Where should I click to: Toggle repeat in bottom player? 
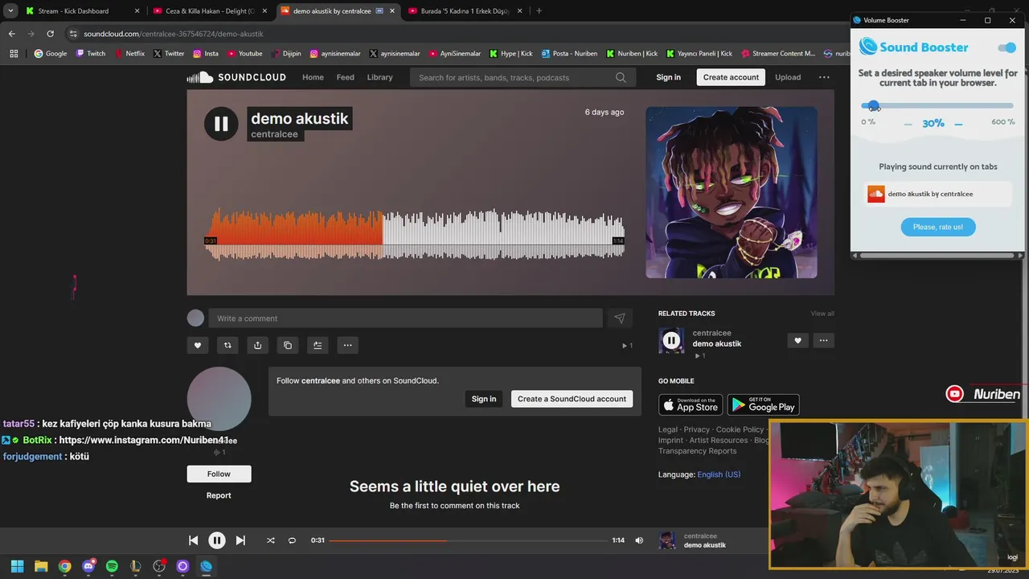tap(292, 540)
